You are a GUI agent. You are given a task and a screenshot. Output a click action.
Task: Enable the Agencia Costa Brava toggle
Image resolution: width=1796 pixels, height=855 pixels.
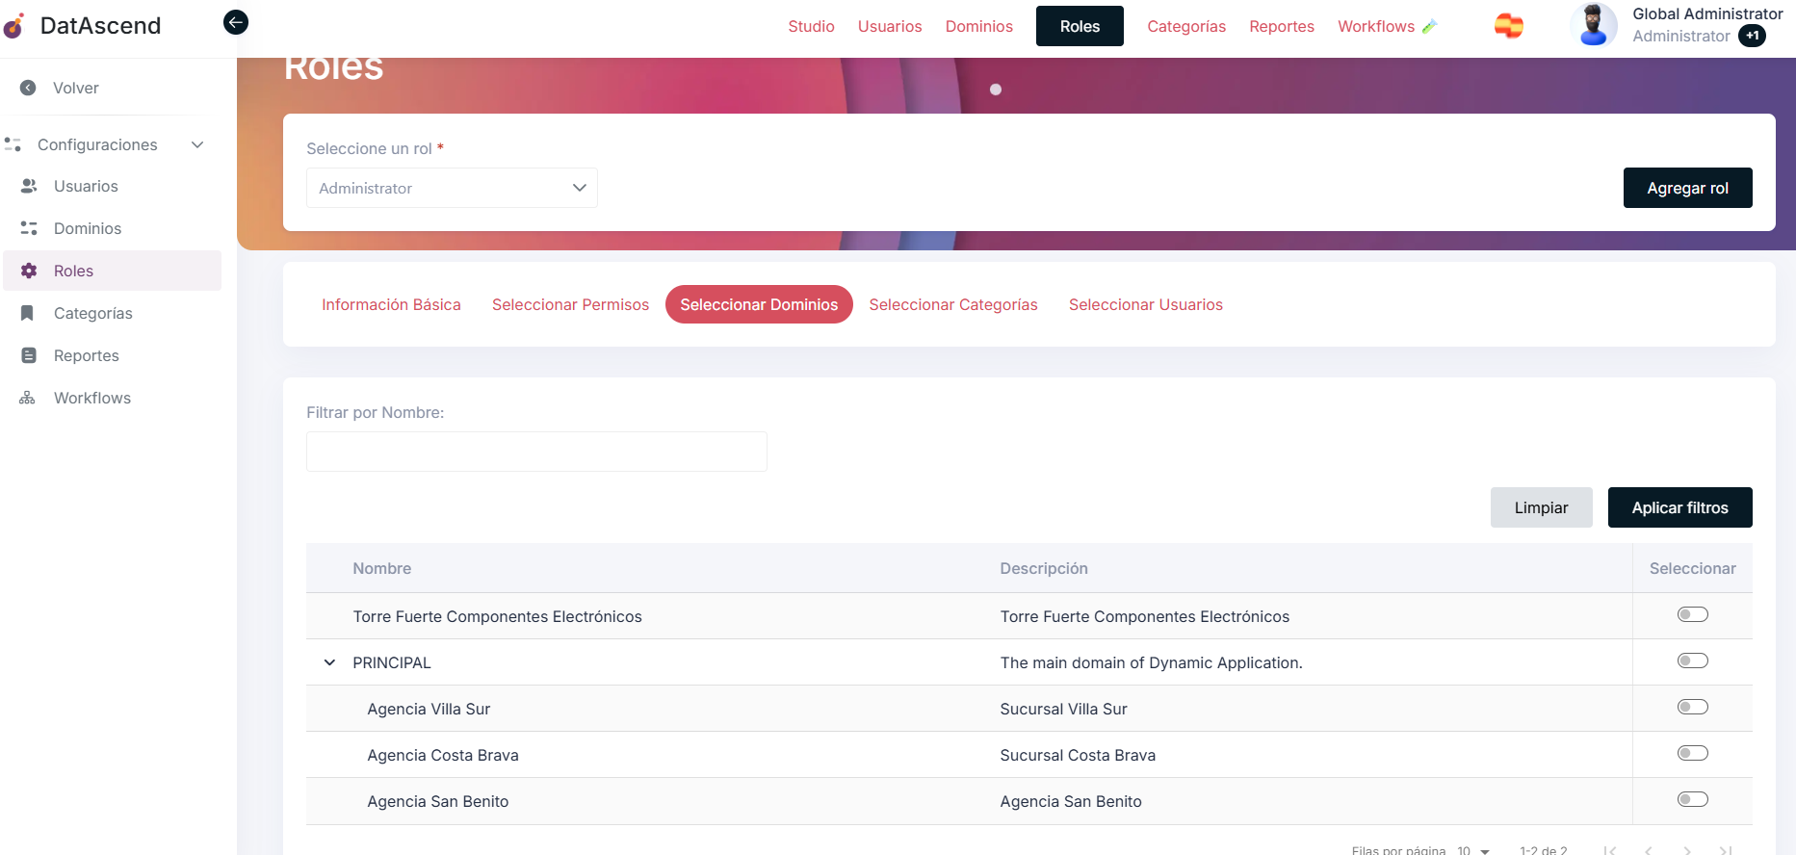[1692, 754]
